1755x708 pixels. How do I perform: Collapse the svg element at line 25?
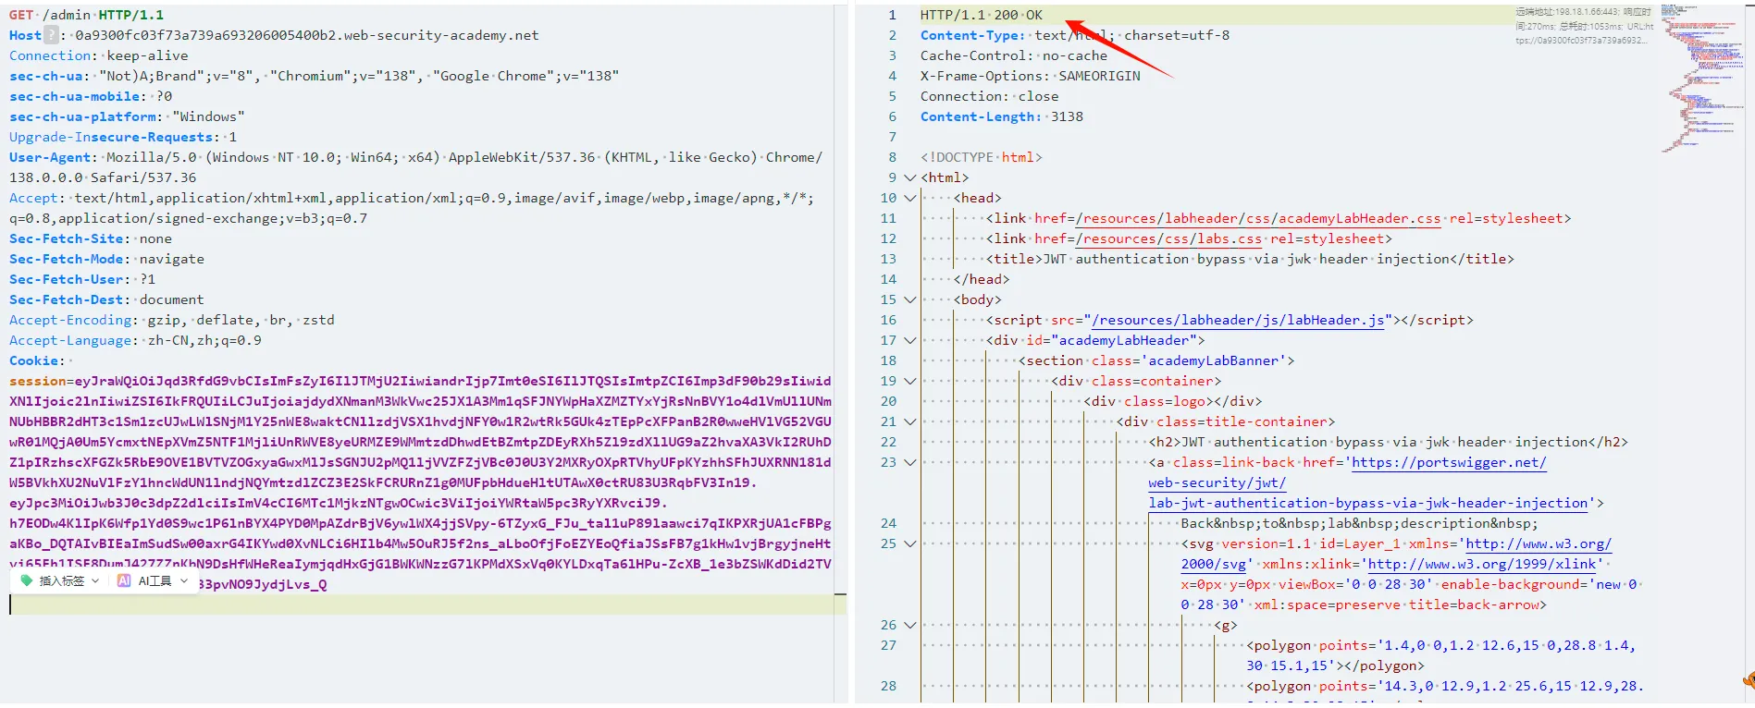coord(909,543)
